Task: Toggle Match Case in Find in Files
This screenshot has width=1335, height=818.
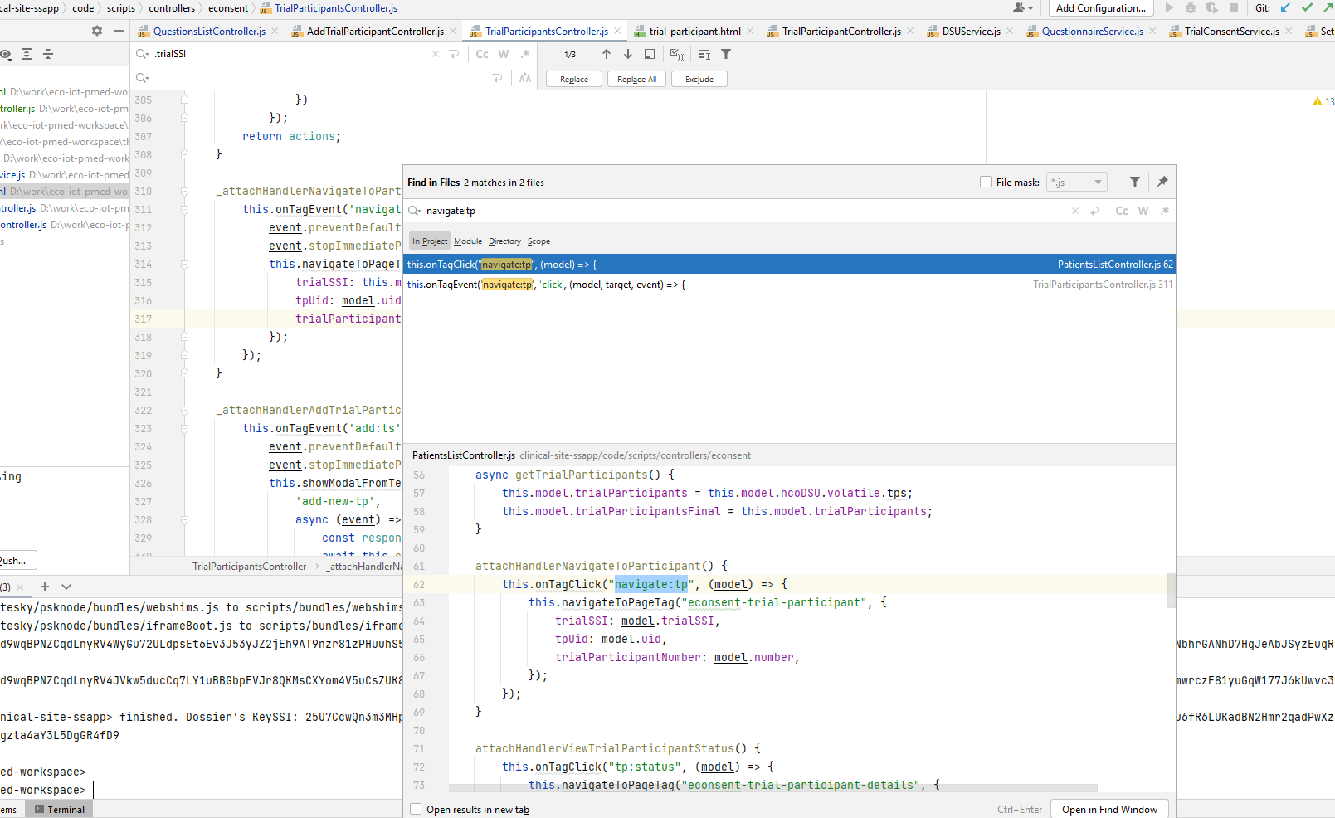Action: (1122, 211)
